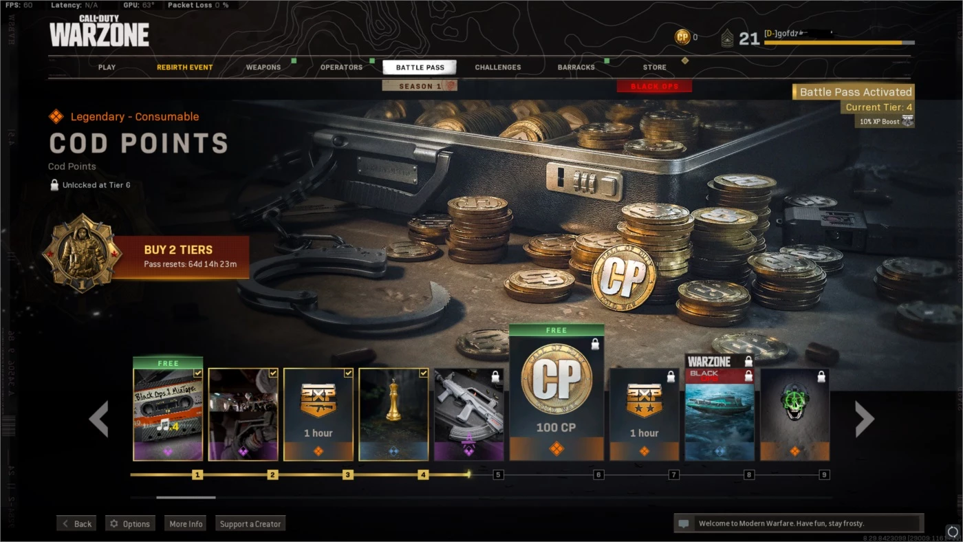Click the Buy 2 Tiers button
Viewport: 963px width, 542px height.
pyautogui.click(x=180, y=257)
